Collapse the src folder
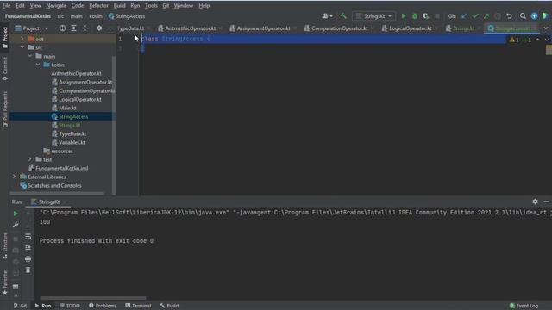The image size is (552, 310). [x=22, y=47]
